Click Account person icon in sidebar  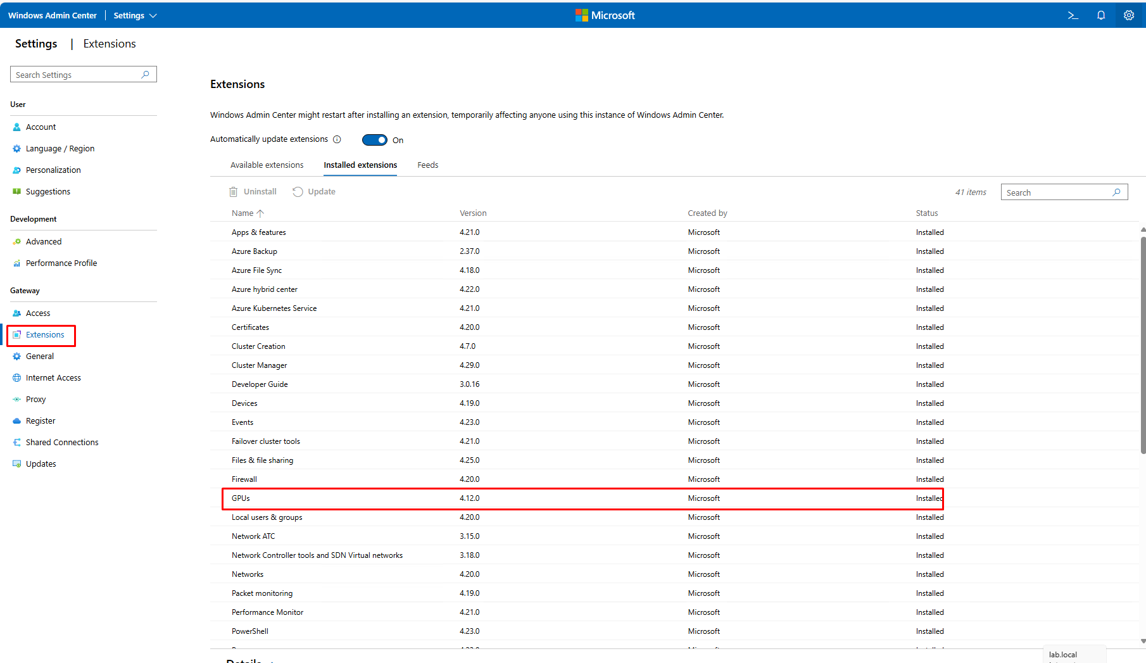17,127
